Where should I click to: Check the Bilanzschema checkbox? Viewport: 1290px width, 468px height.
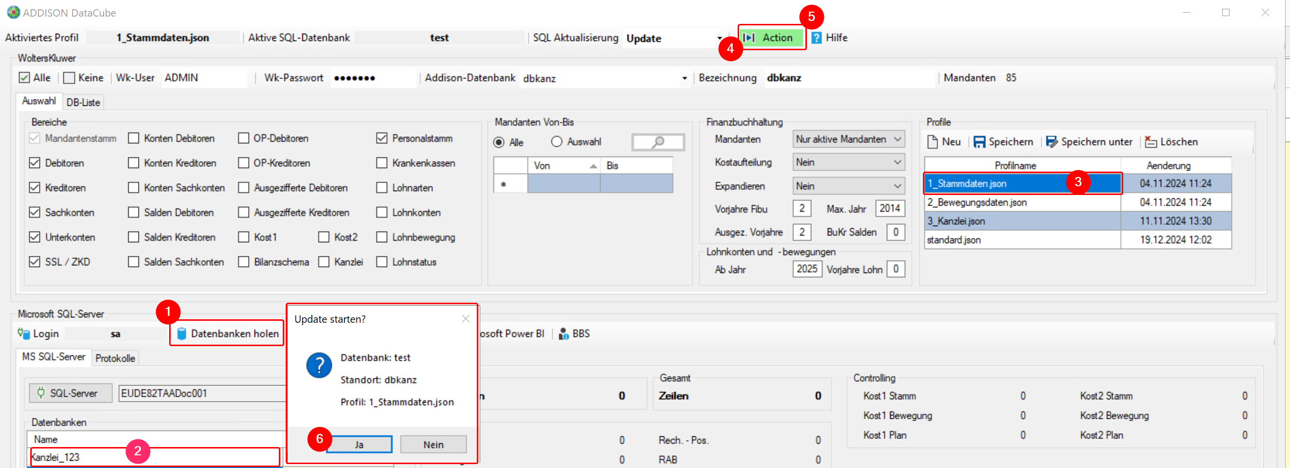click(x=243, y=262)
